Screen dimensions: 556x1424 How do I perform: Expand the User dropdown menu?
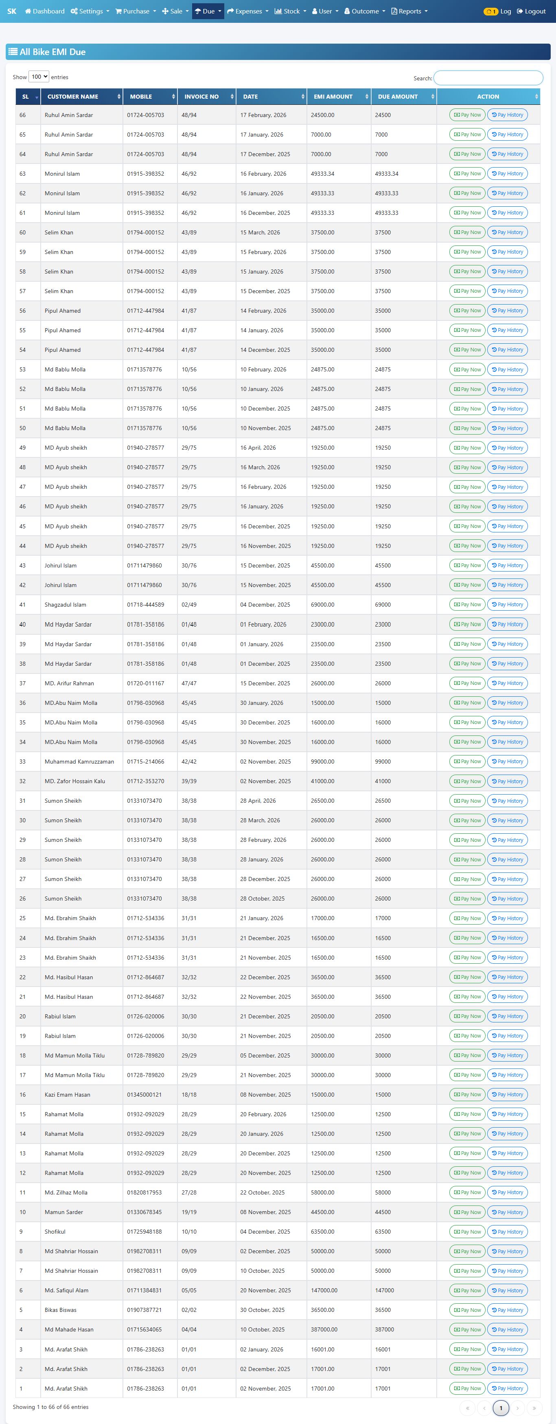325,11
